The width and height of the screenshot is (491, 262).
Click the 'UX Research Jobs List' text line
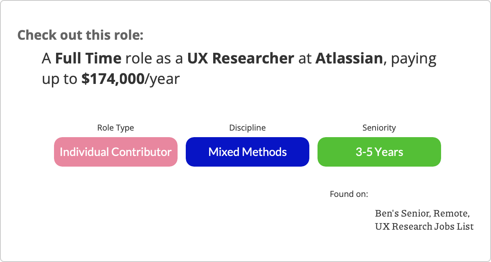pyautogui.click(x=424, y=226)
